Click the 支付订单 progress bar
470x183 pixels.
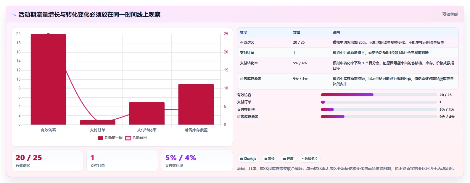tap(379, 102)
